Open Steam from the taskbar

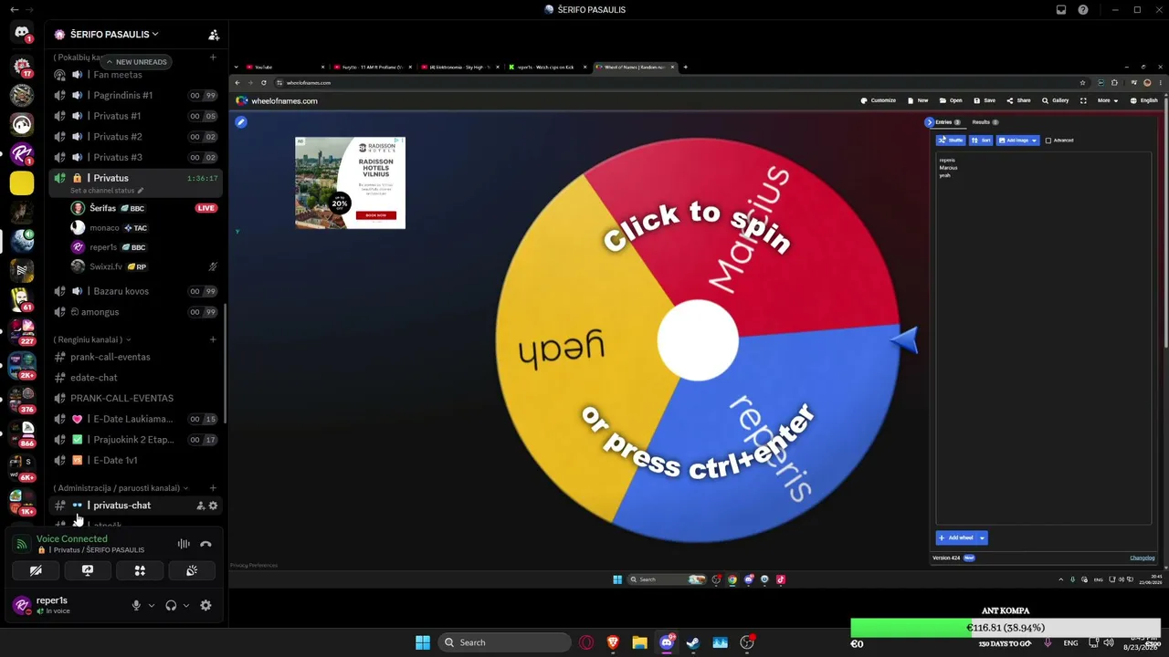[693, 642]
